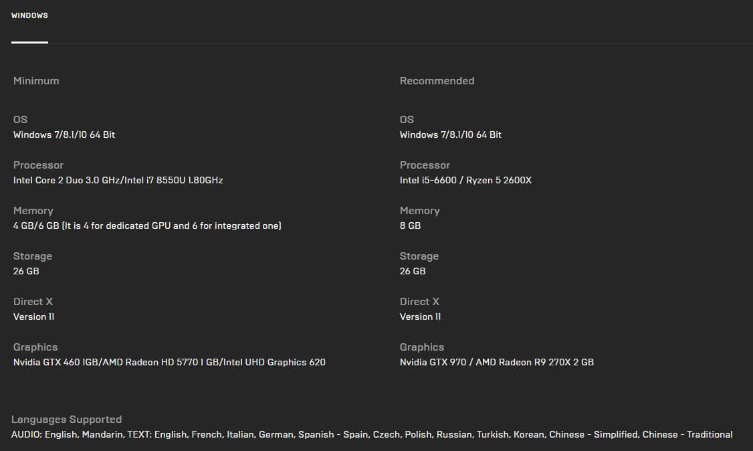This screenshot has width=753, height=451.
Task: Click the Graphics label under Minimum
Action: (x=35, y=347)
